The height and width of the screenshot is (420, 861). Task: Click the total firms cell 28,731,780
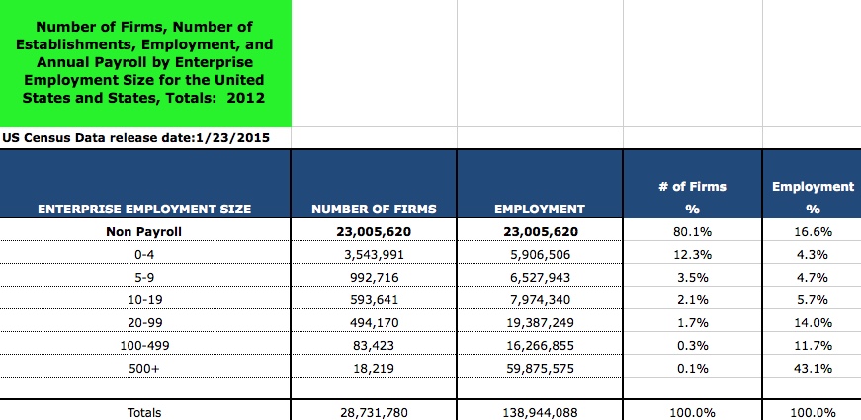point(374,412)
